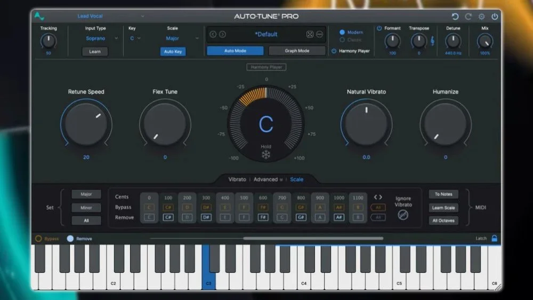
Task: Click the throat length icon beside Transpose
Action: pos(432,41)
